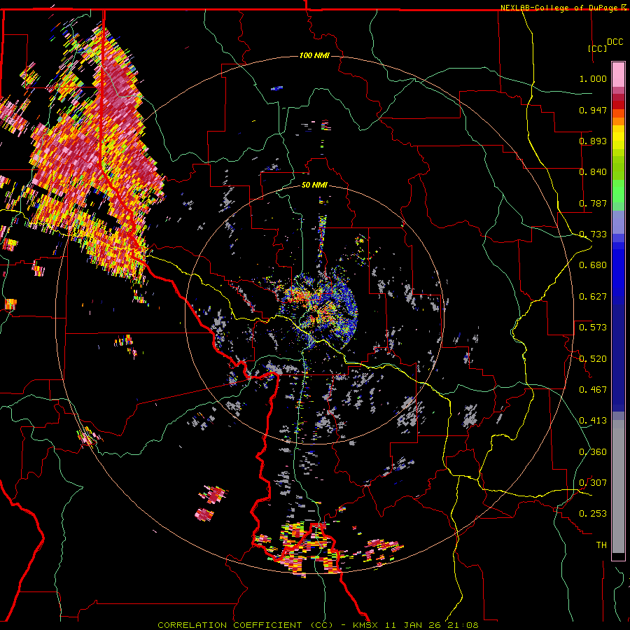
Task: Click the TH threshold label
Action: coord(601,545)
